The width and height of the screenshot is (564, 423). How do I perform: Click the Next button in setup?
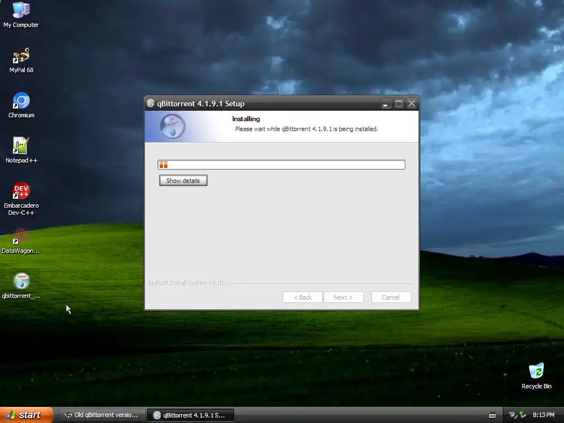point(344,297)
